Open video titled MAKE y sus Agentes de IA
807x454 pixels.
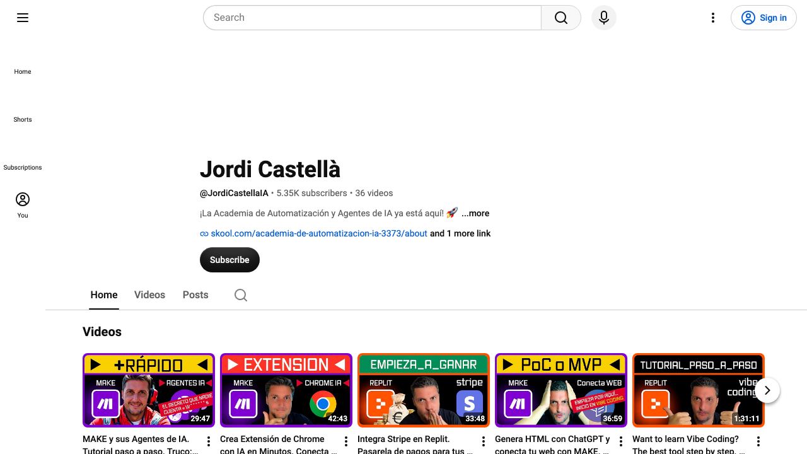(x=141, y=445)
